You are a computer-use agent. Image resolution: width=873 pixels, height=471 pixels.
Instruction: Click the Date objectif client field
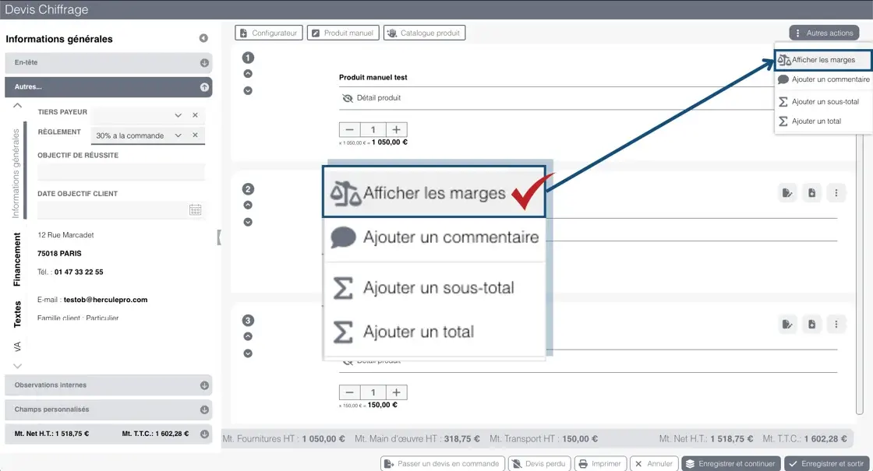point(112,210)
